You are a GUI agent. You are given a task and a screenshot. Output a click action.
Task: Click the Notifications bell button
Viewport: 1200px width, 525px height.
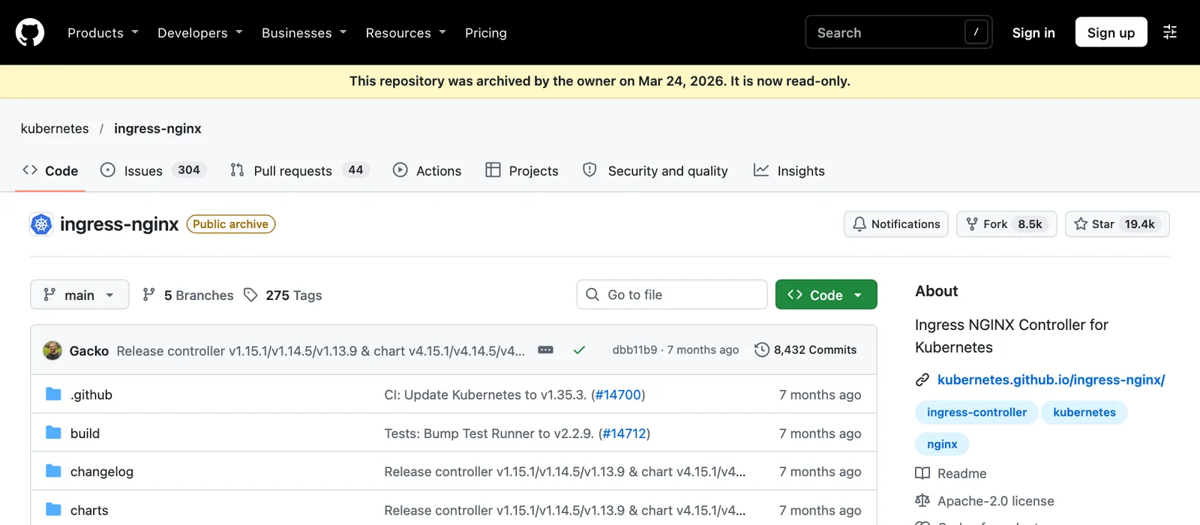point(896,224)
